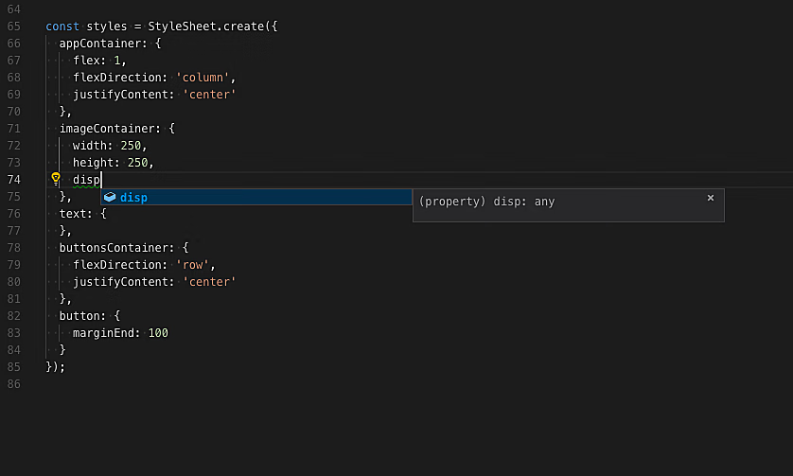Click the '(property) disp: any' description text
The image size is (793, 476).
point(486,202)
